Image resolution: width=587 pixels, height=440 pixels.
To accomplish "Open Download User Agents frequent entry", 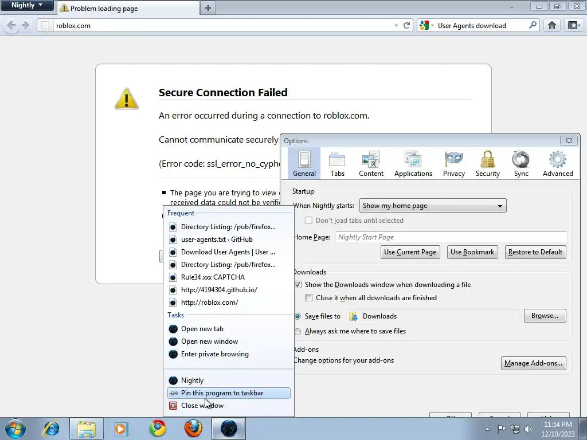I will pos(229,252).
